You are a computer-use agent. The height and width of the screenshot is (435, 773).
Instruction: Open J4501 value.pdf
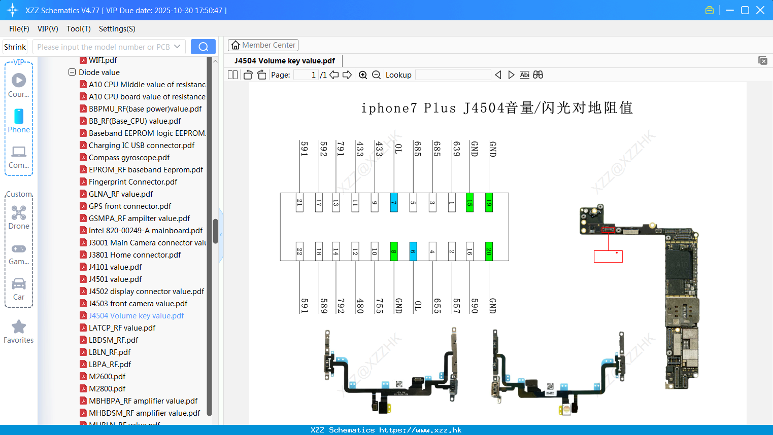pos(111,279)
